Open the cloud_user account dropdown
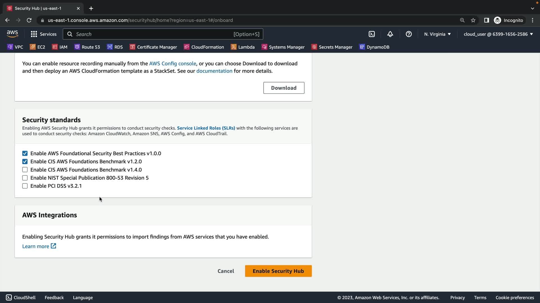The image size is (540, 303). tap(498, 34)
